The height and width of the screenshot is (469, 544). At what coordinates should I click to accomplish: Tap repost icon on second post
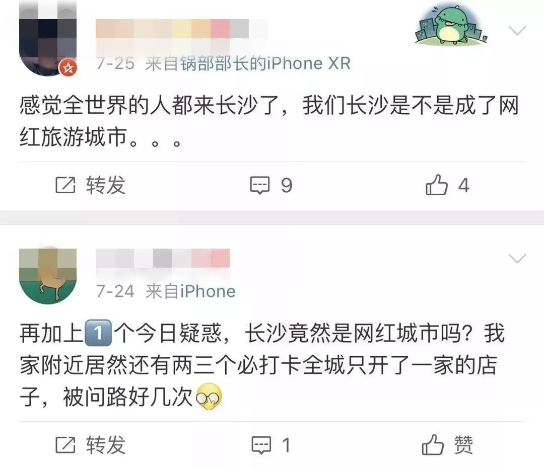pyautogui.click(x=65, y=445)
